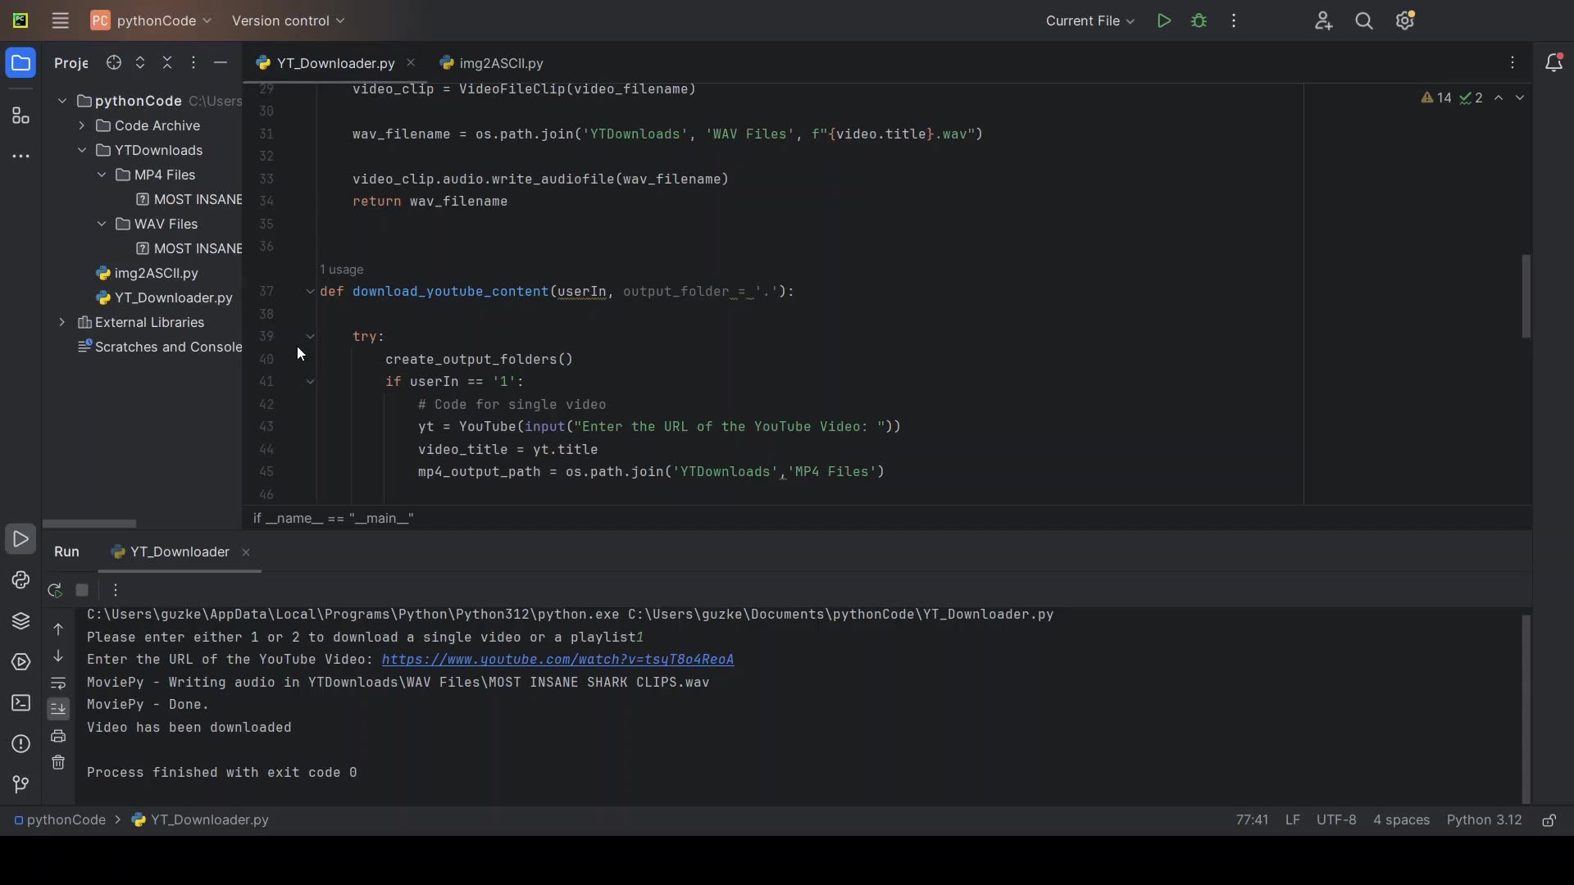The height and width of the screenshot is (885, 1574).
Task: Toggle read-only lock icon in status bar
Action: click(1550, 821)
